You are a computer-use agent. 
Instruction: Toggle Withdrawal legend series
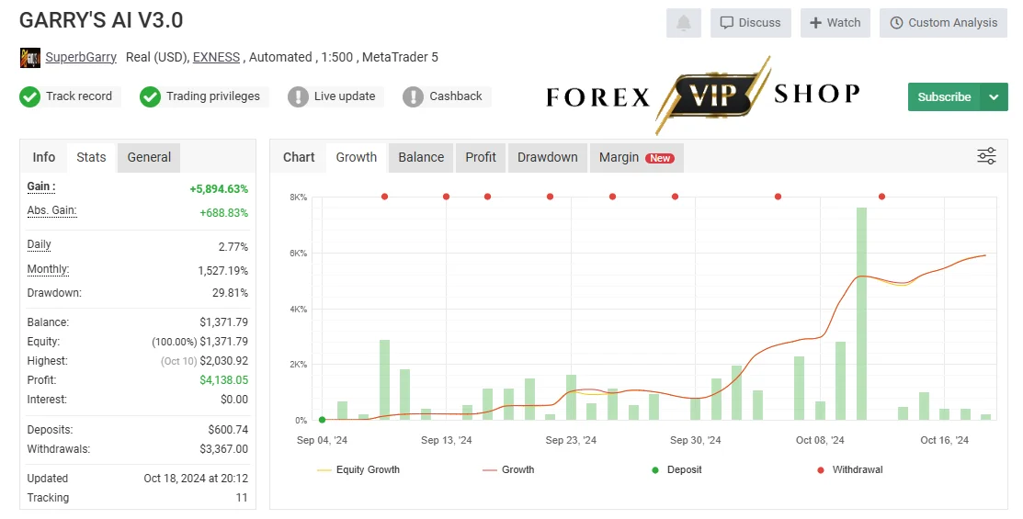tap(850, 469)
